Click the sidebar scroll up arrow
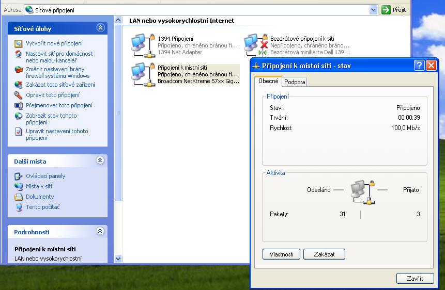This screenshot has height=290, width=445. [118, 20]
